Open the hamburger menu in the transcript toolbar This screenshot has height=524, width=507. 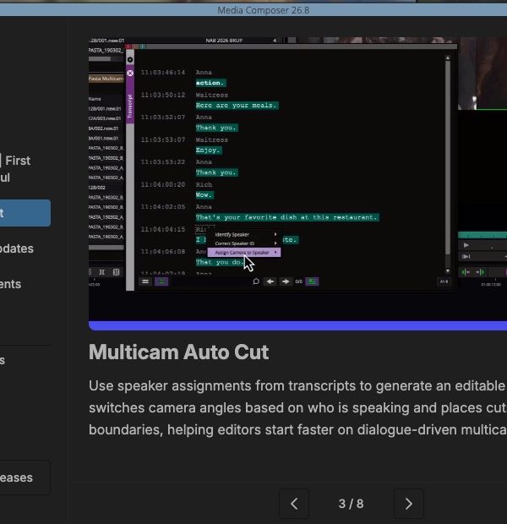(x=145, y=281)
